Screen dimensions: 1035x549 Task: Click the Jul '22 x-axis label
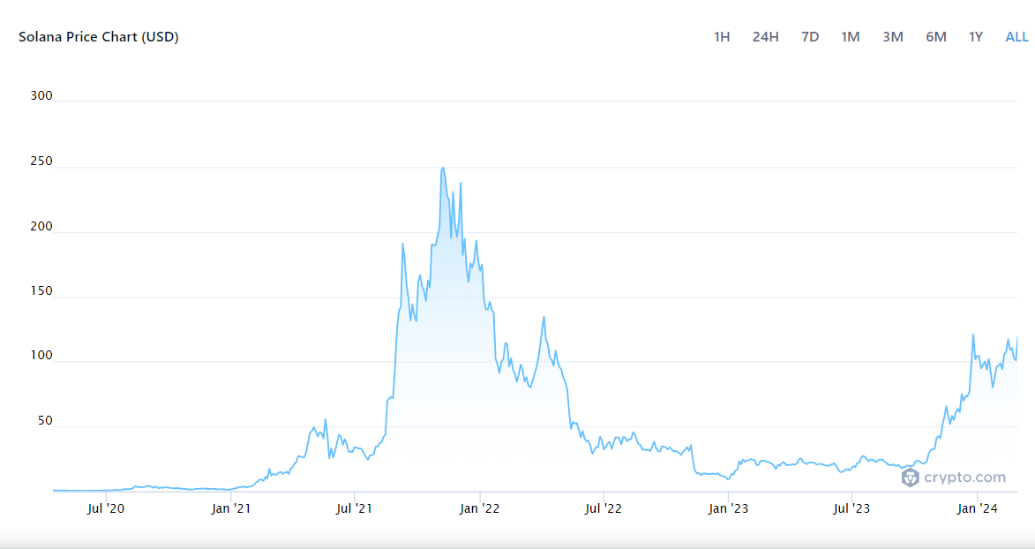pyautogui.click(x=604, y=508)
